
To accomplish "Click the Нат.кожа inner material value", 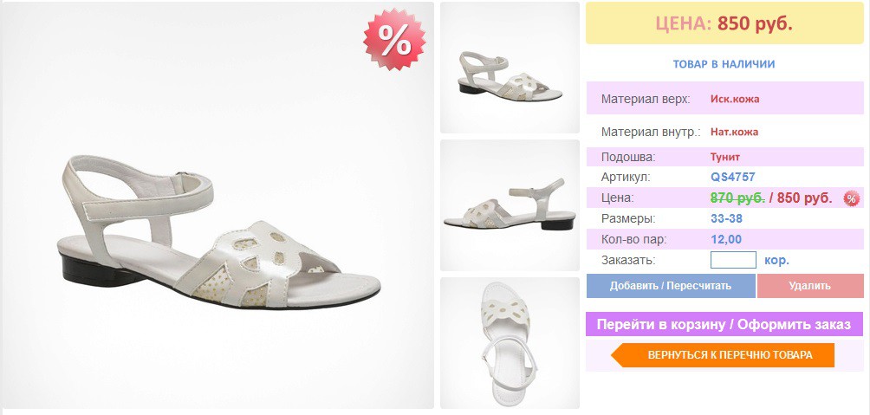I will click(x=734, y=132).
